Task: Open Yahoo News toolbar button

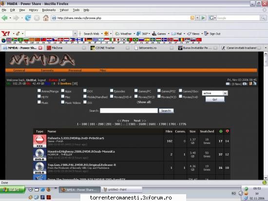Action: click(x=193, y=34)
